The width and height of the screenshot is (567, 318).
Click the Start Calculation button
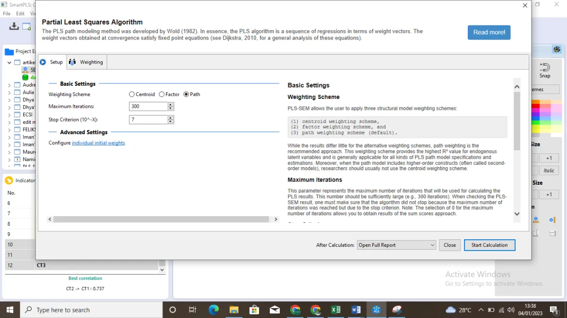click(x=490, y=245)
